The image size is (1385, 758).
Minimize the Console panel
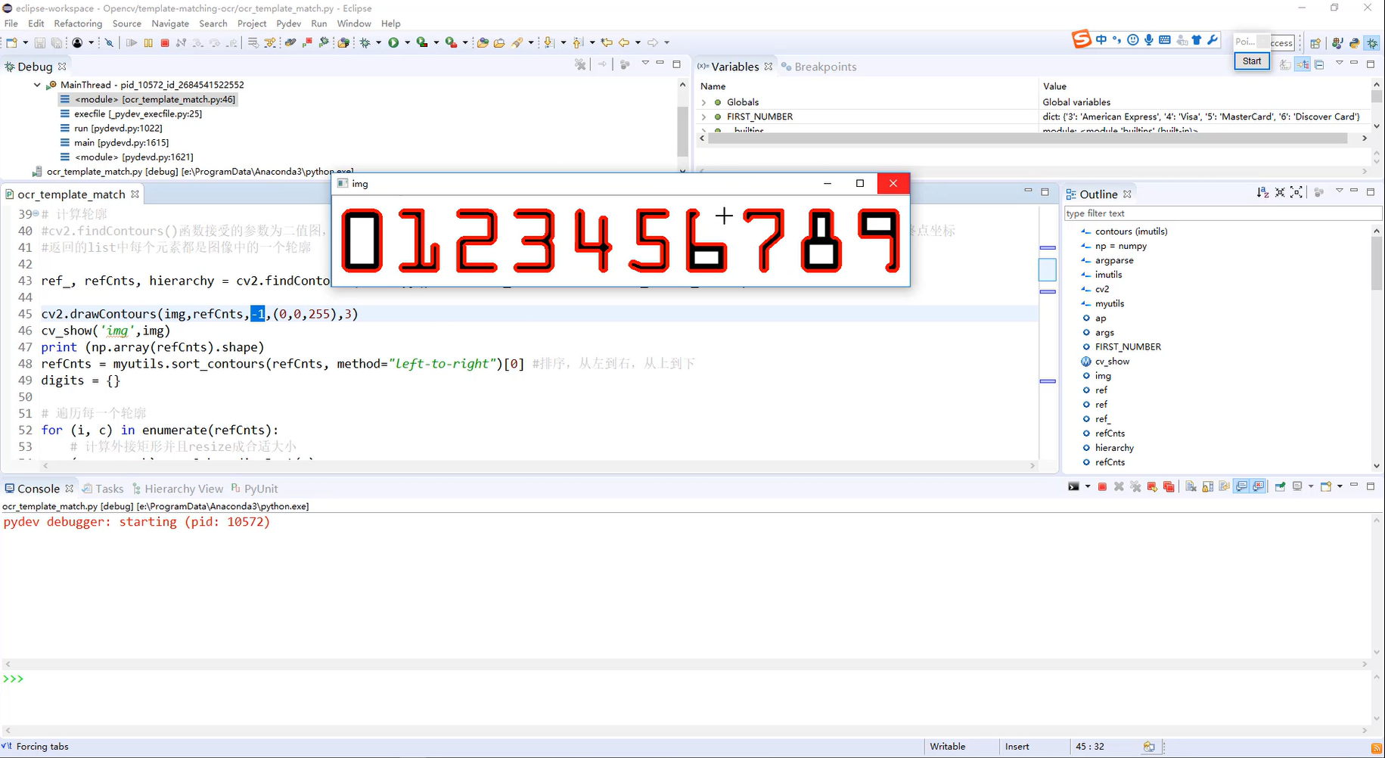coord(1354,484)
